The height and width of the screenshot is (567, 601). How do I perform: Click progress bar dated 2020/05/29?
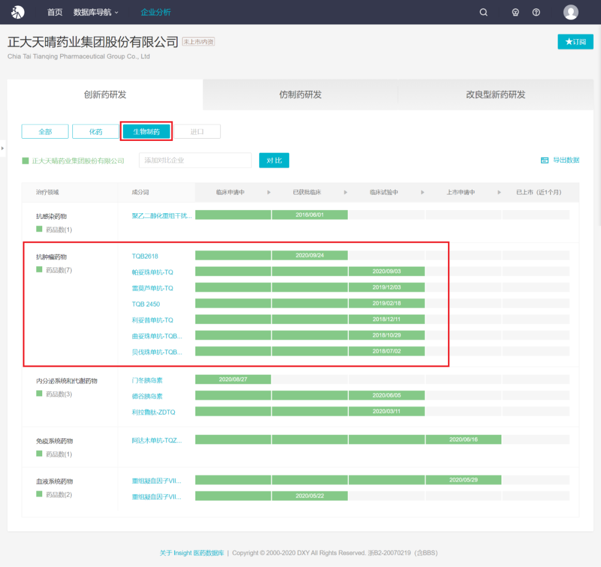pos(464,480)
